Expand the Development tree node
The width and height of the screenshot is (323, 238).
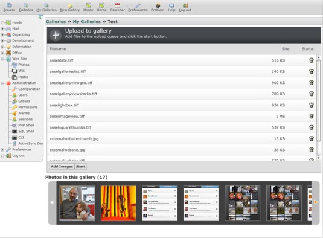click(x=2, y=41)
